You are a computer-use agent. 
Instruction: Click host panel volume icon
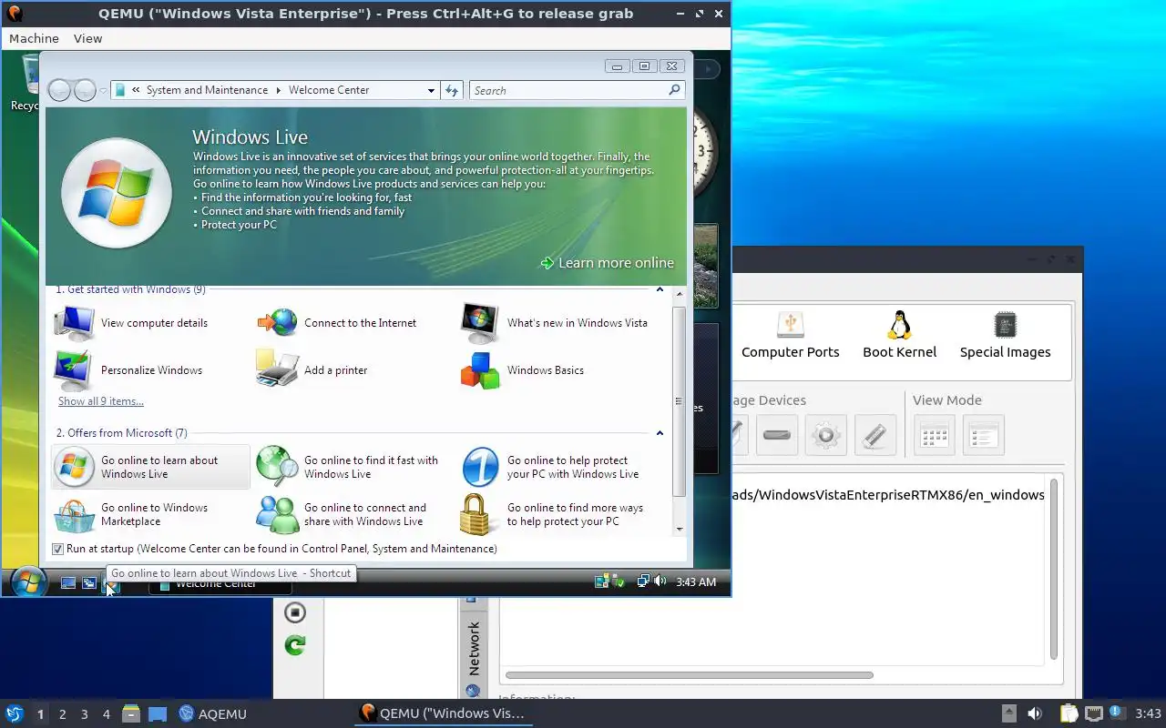point(1034,713)
